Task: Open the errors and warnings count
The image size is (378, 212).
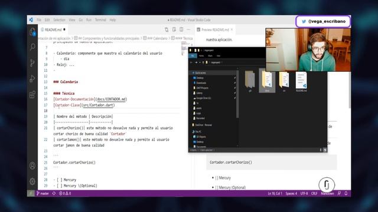Action: (x=65, y=193)
